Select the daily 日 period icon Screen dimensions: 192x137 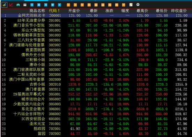click(x=32, y=5)
